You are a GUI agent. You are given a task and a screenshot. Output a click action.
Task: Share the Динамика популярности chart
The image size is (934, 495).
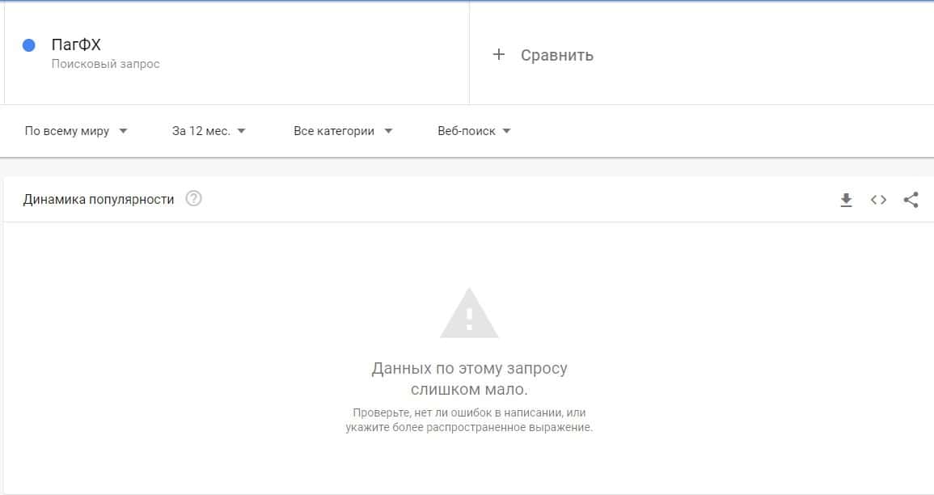click(911, 200)
